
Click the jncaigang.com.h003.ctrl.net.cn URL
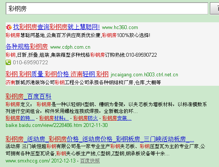point(144,75)
